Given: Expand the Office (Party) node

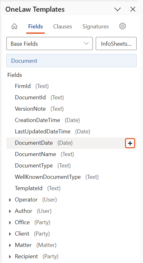Looking at the screenshot, I should [10, 223].
